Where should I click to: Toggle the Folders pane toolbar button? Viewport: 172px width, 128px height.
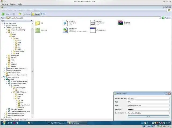(x=36, y=14)
